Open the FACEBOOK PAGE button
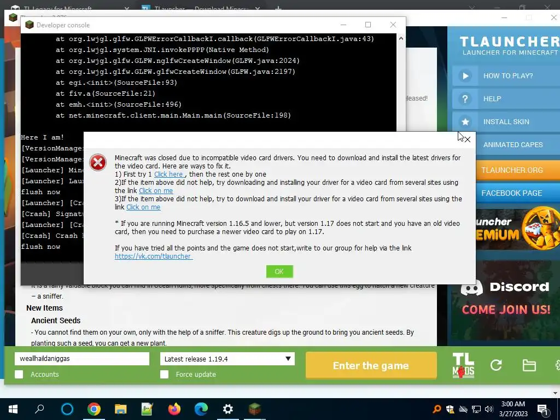The width and height of the screenshot is (560, 420). coord(518,193)
